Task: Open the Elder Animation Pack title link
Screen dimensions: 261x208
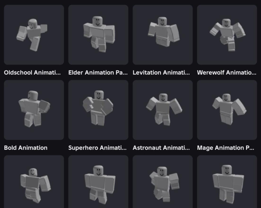Action: (98, 73)
